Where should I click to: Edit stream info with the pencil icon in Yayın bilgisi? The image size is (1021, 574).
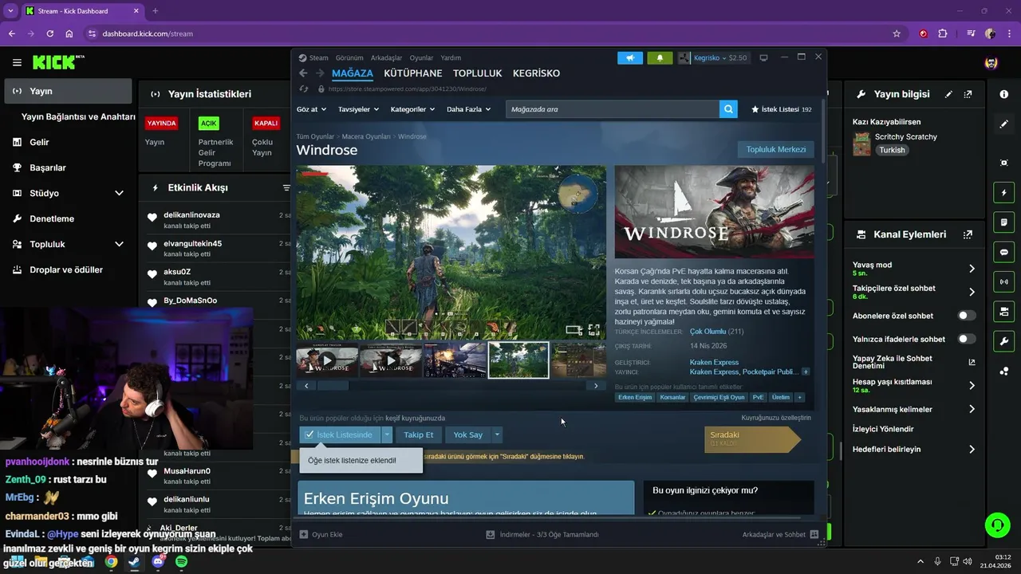pyautogui.click(x=948, y=94)
